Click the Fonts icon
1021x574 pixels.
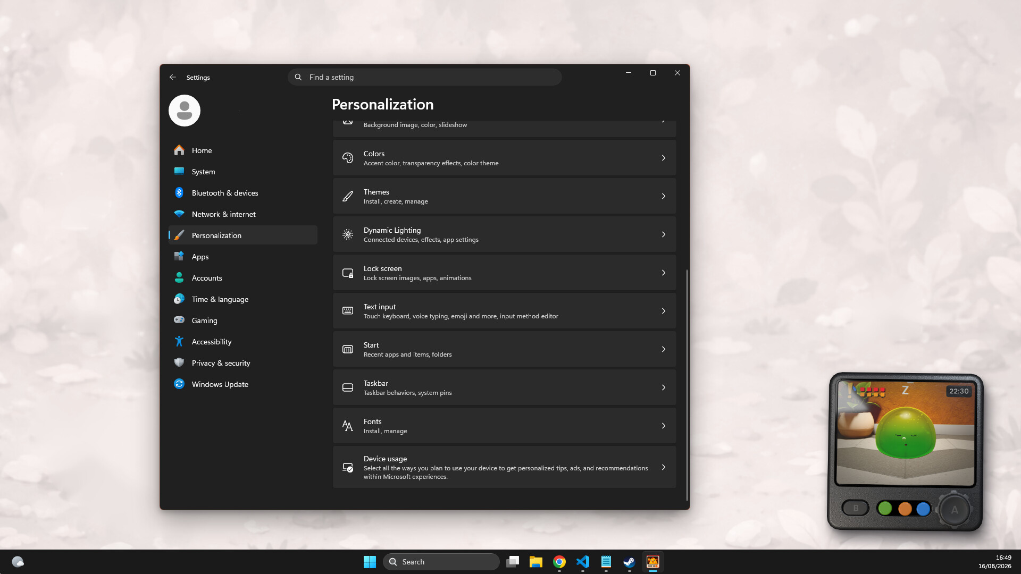pos(348,426)
